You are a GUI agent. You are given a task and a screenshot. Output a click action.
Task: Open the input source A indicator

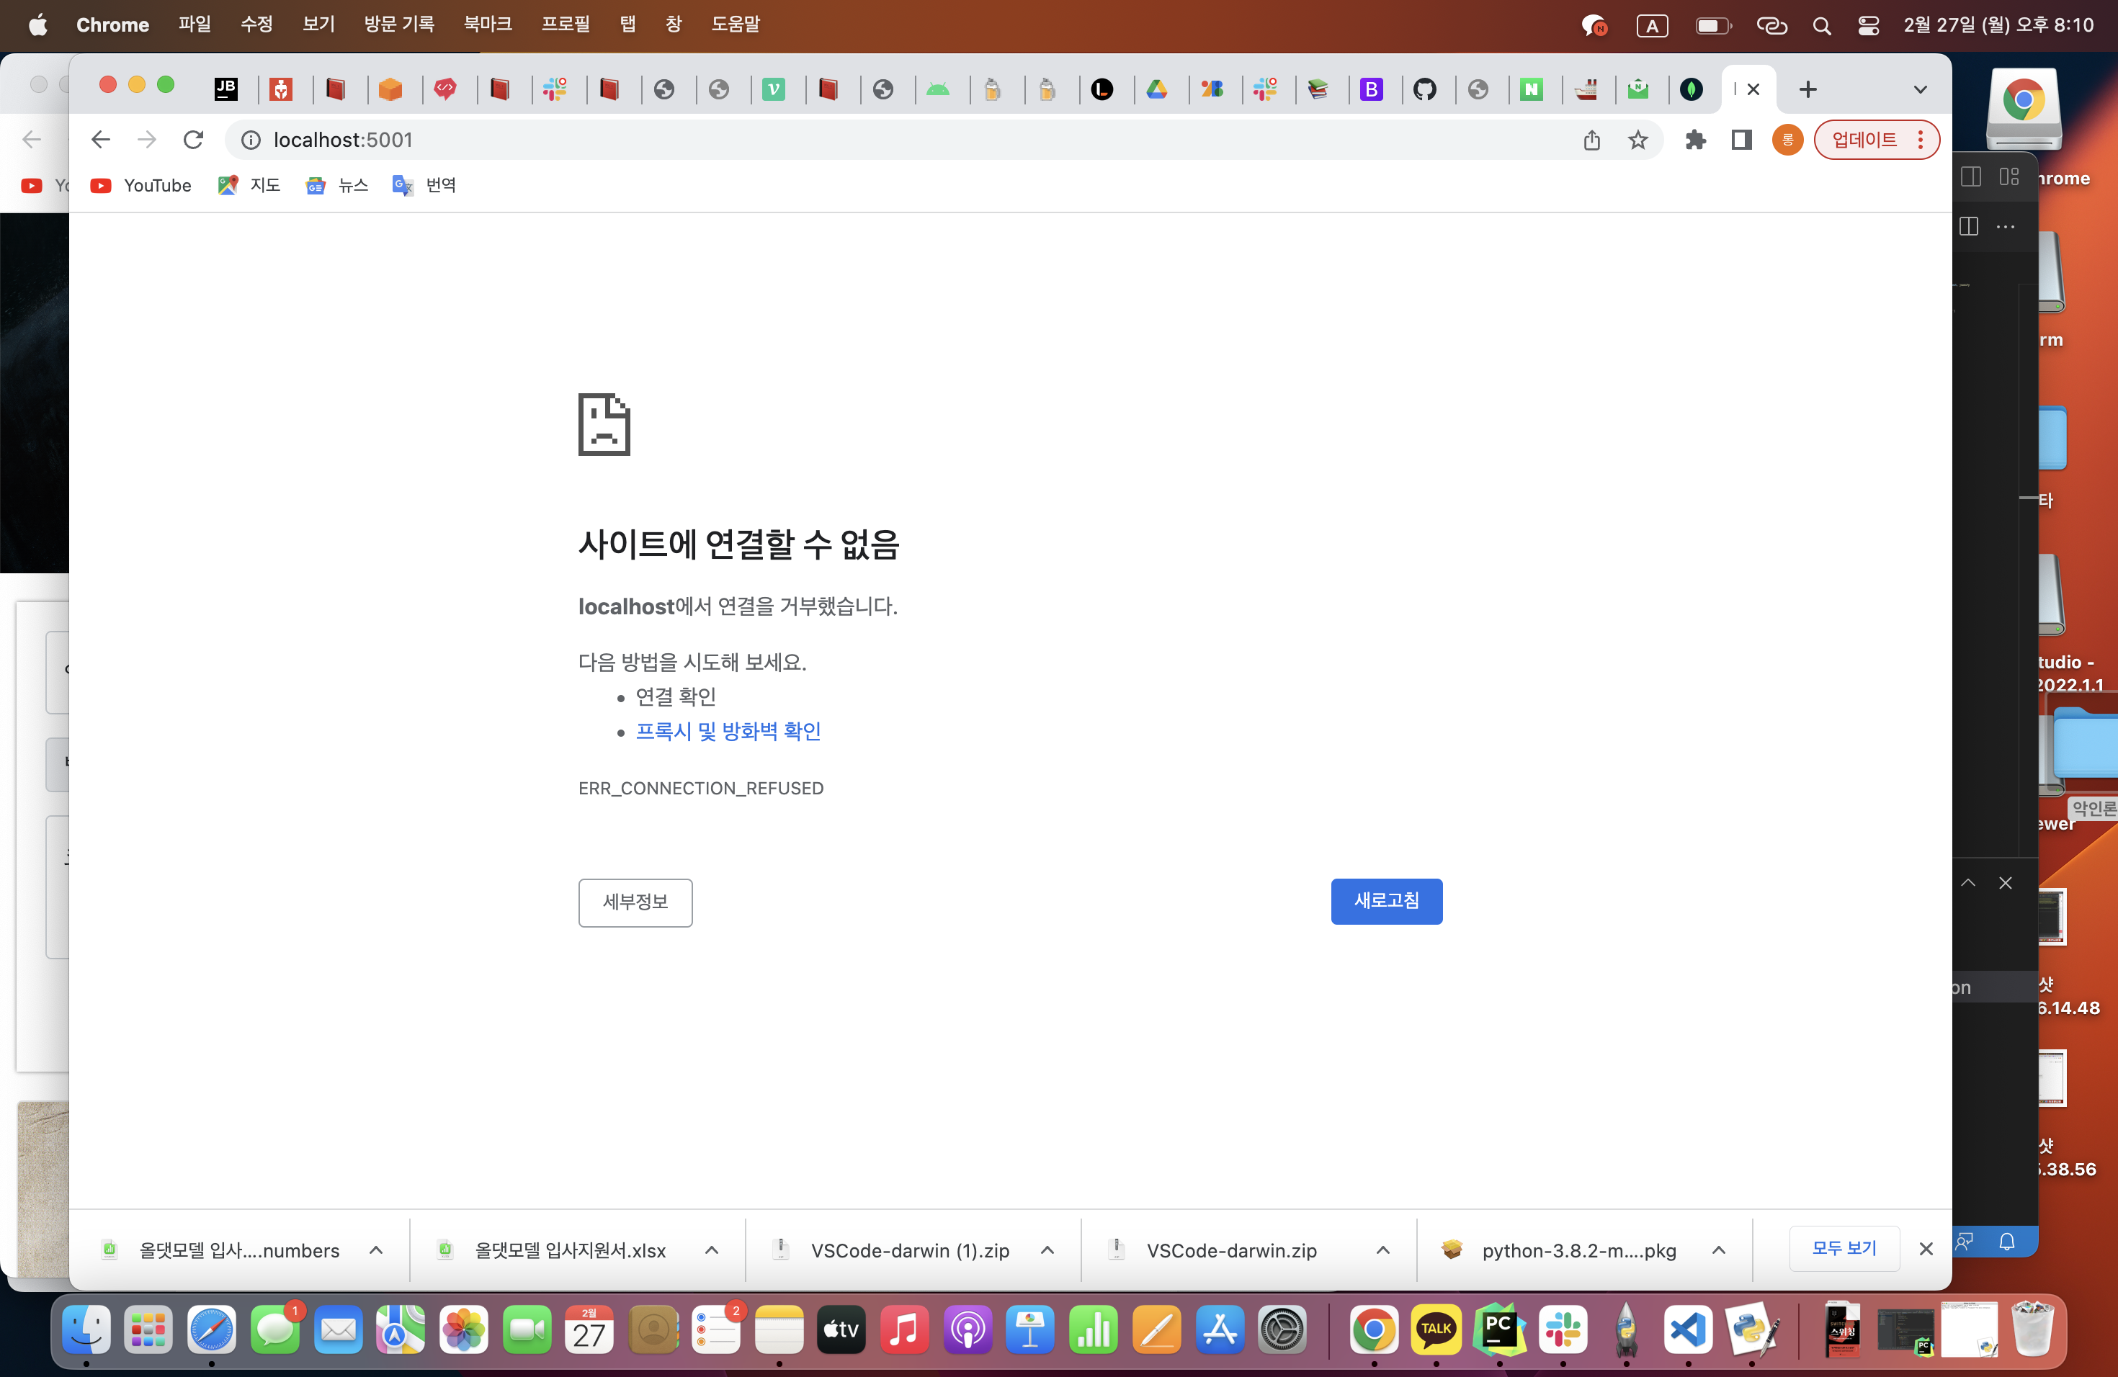(1653, 26)
